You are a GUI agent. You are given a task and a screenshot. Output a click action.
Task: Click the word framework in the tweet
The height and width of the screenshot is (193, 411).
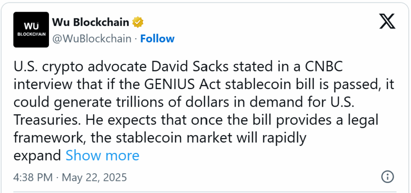[x=50, y=138]
